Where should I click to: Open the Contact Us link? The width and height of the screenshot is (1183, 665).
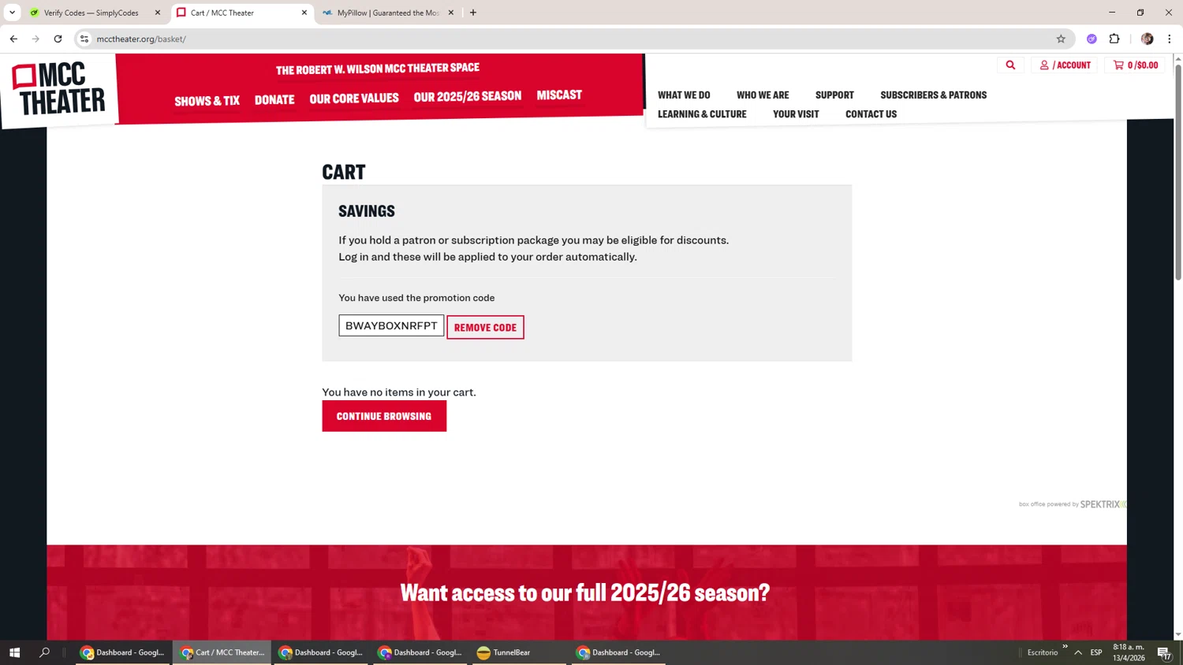(871, 114)
